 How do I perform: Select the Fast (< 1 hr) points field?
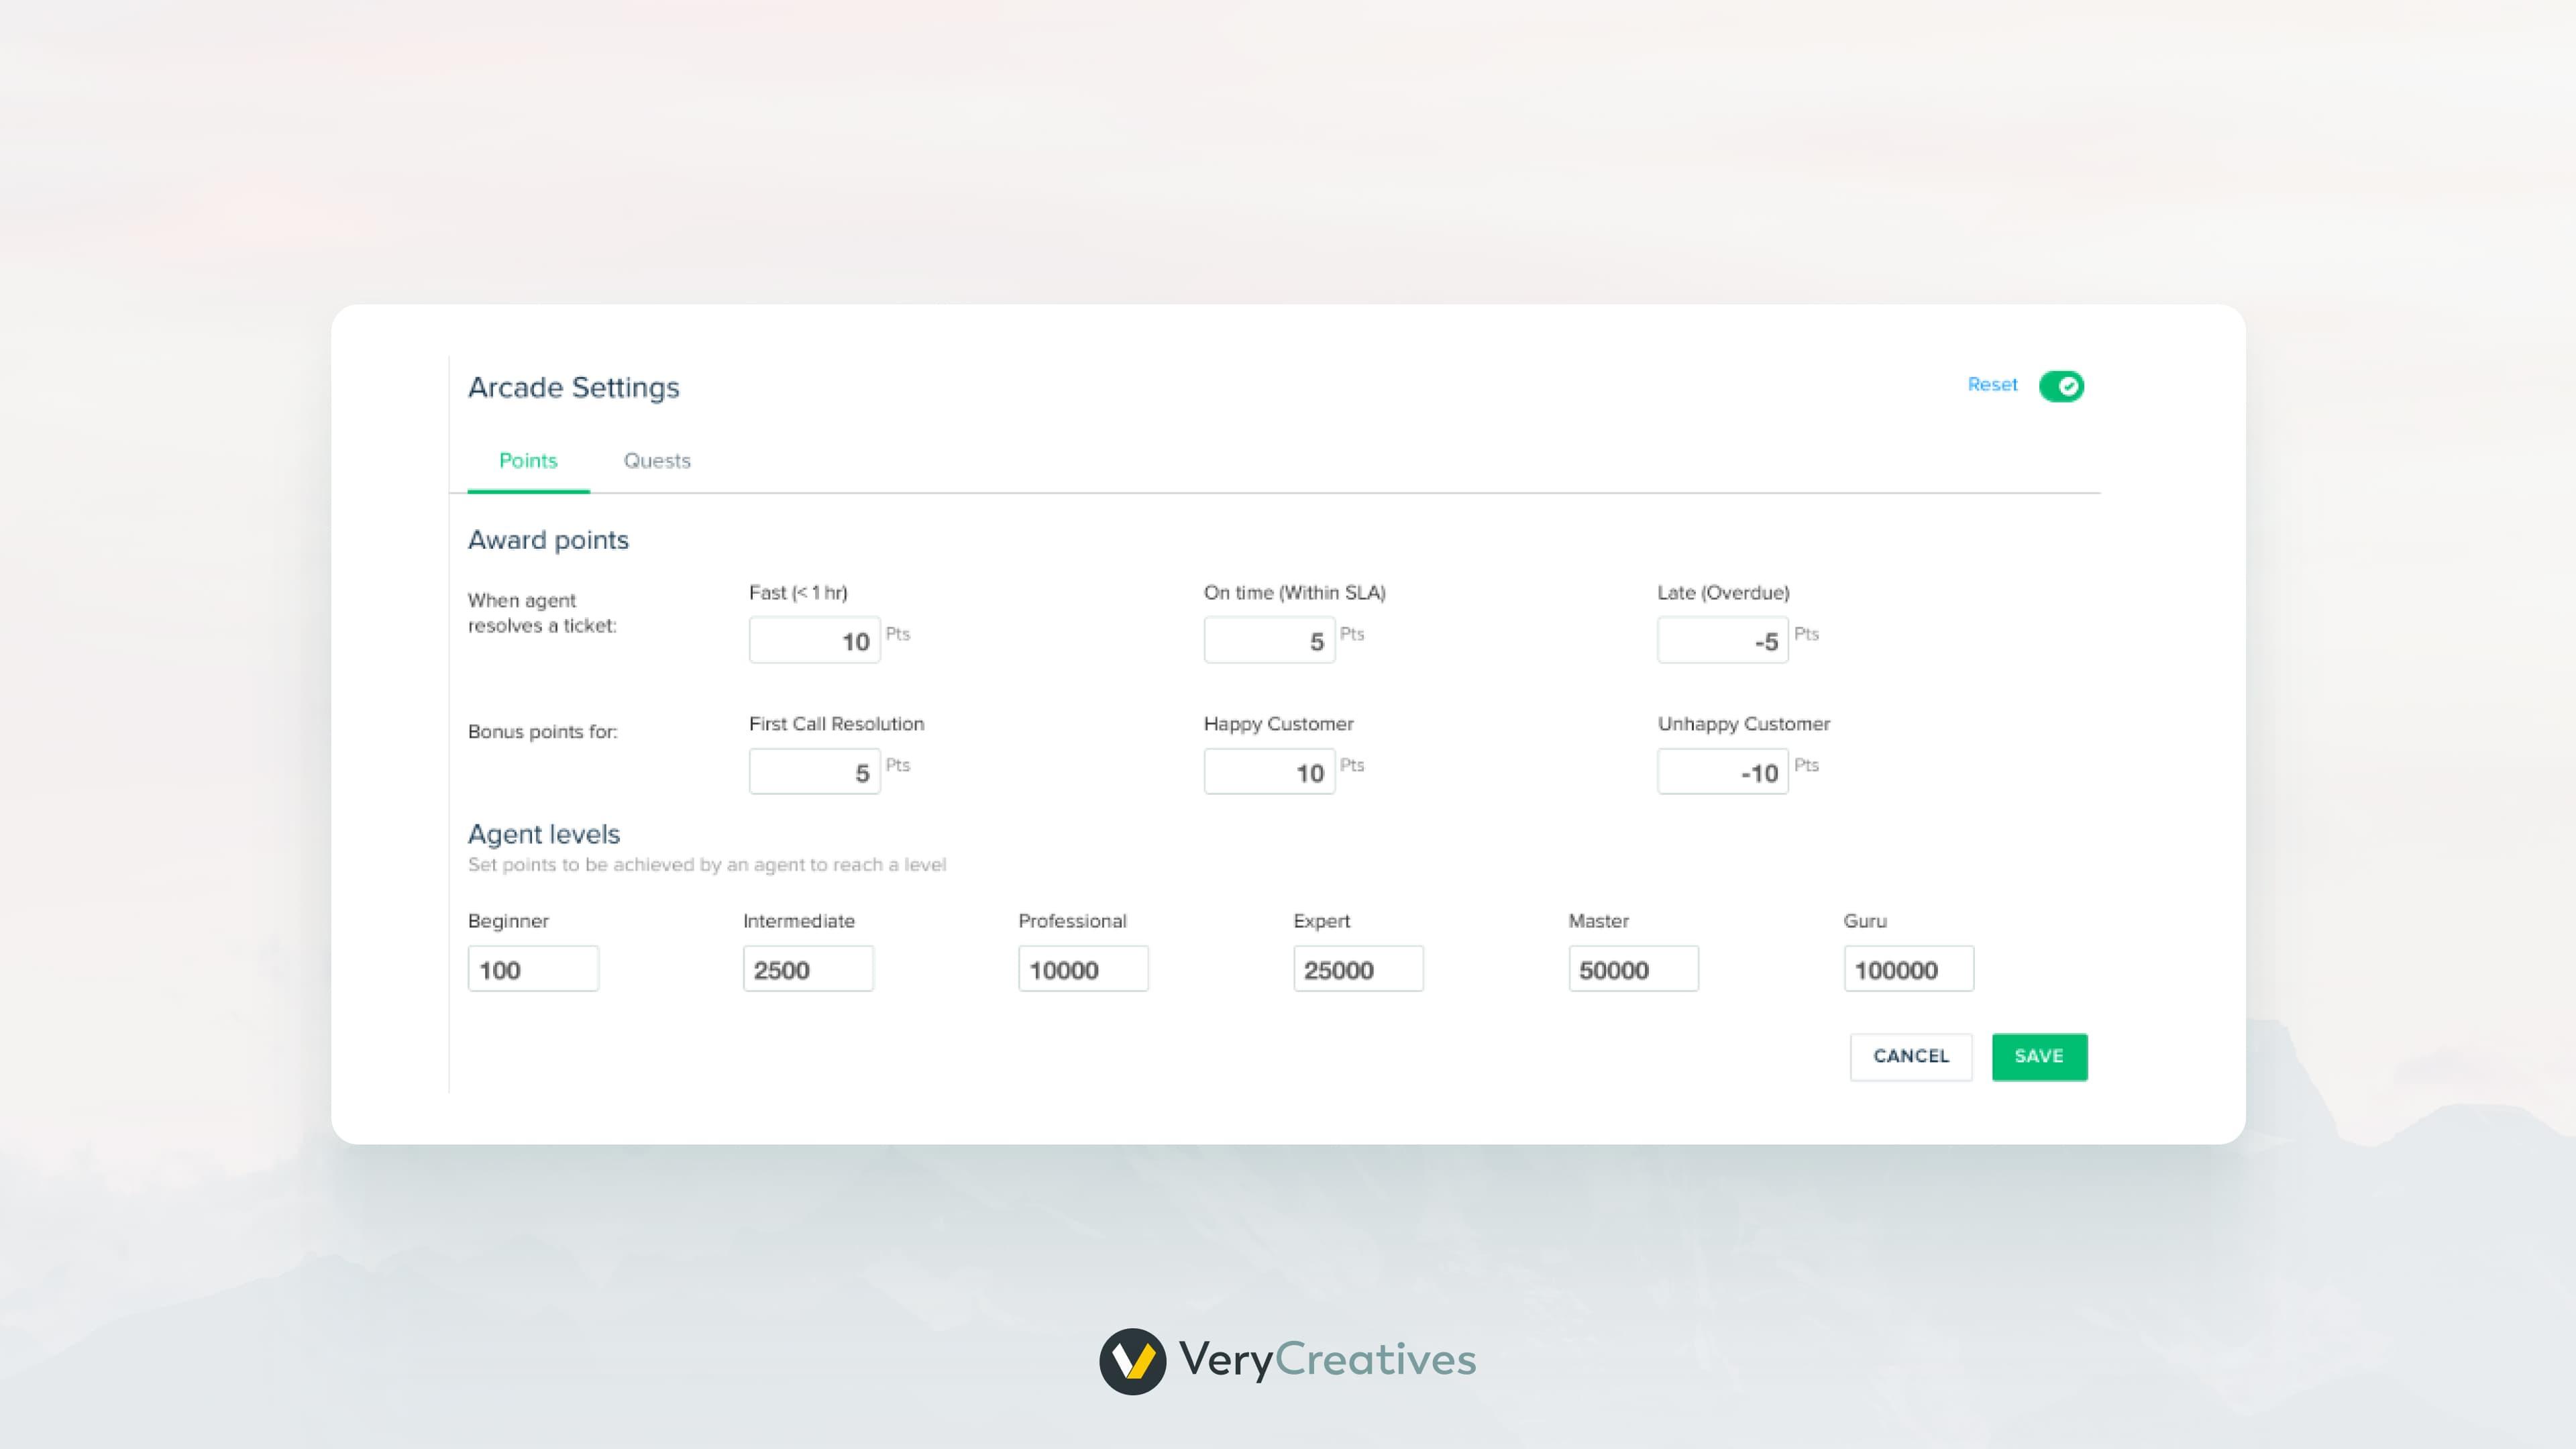tap(814, 640)
